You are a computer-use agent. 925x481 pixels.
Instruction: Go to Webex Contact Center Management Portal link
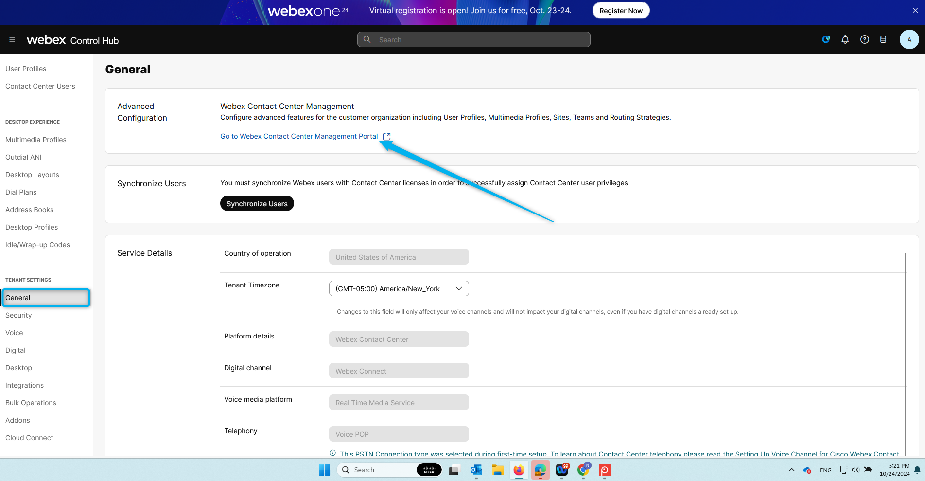[x=299, y=136]
